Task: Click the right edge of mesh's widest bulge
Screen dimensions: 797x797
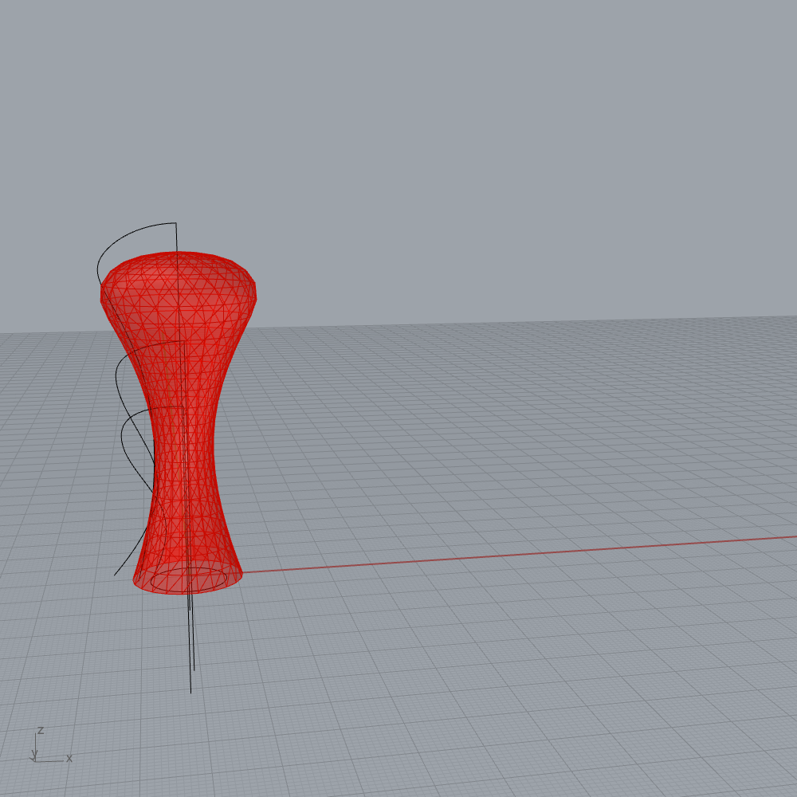Action: tap(255, 293)
